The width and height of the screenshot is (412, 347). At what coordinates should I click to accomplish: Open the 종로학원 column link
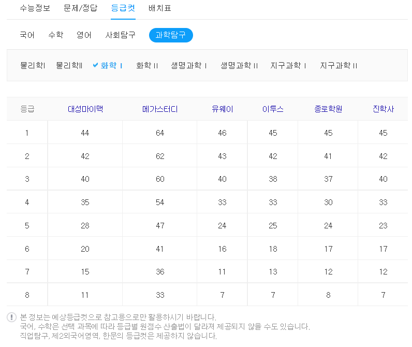pyautogui.click(x=328, y=109)
